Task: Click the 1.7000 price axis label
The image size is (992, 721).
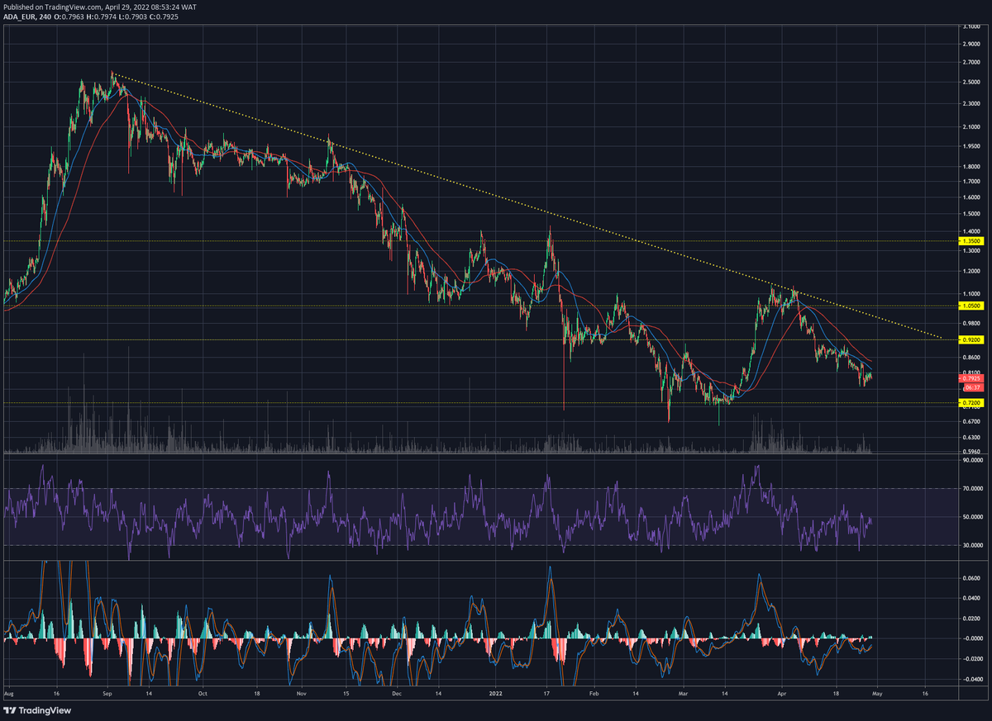Action: [971, 181]
